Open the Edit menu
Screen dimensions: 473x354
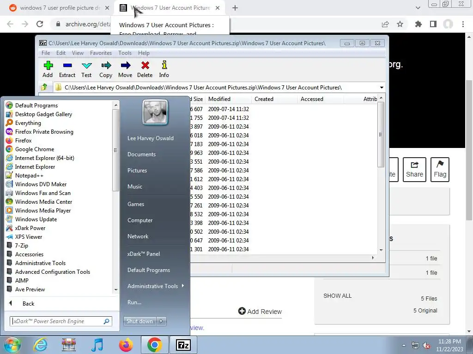[61, 53]
